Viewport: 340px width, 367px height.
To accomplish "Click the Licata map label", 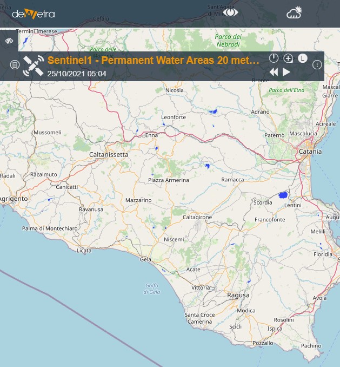I will 84,251.
